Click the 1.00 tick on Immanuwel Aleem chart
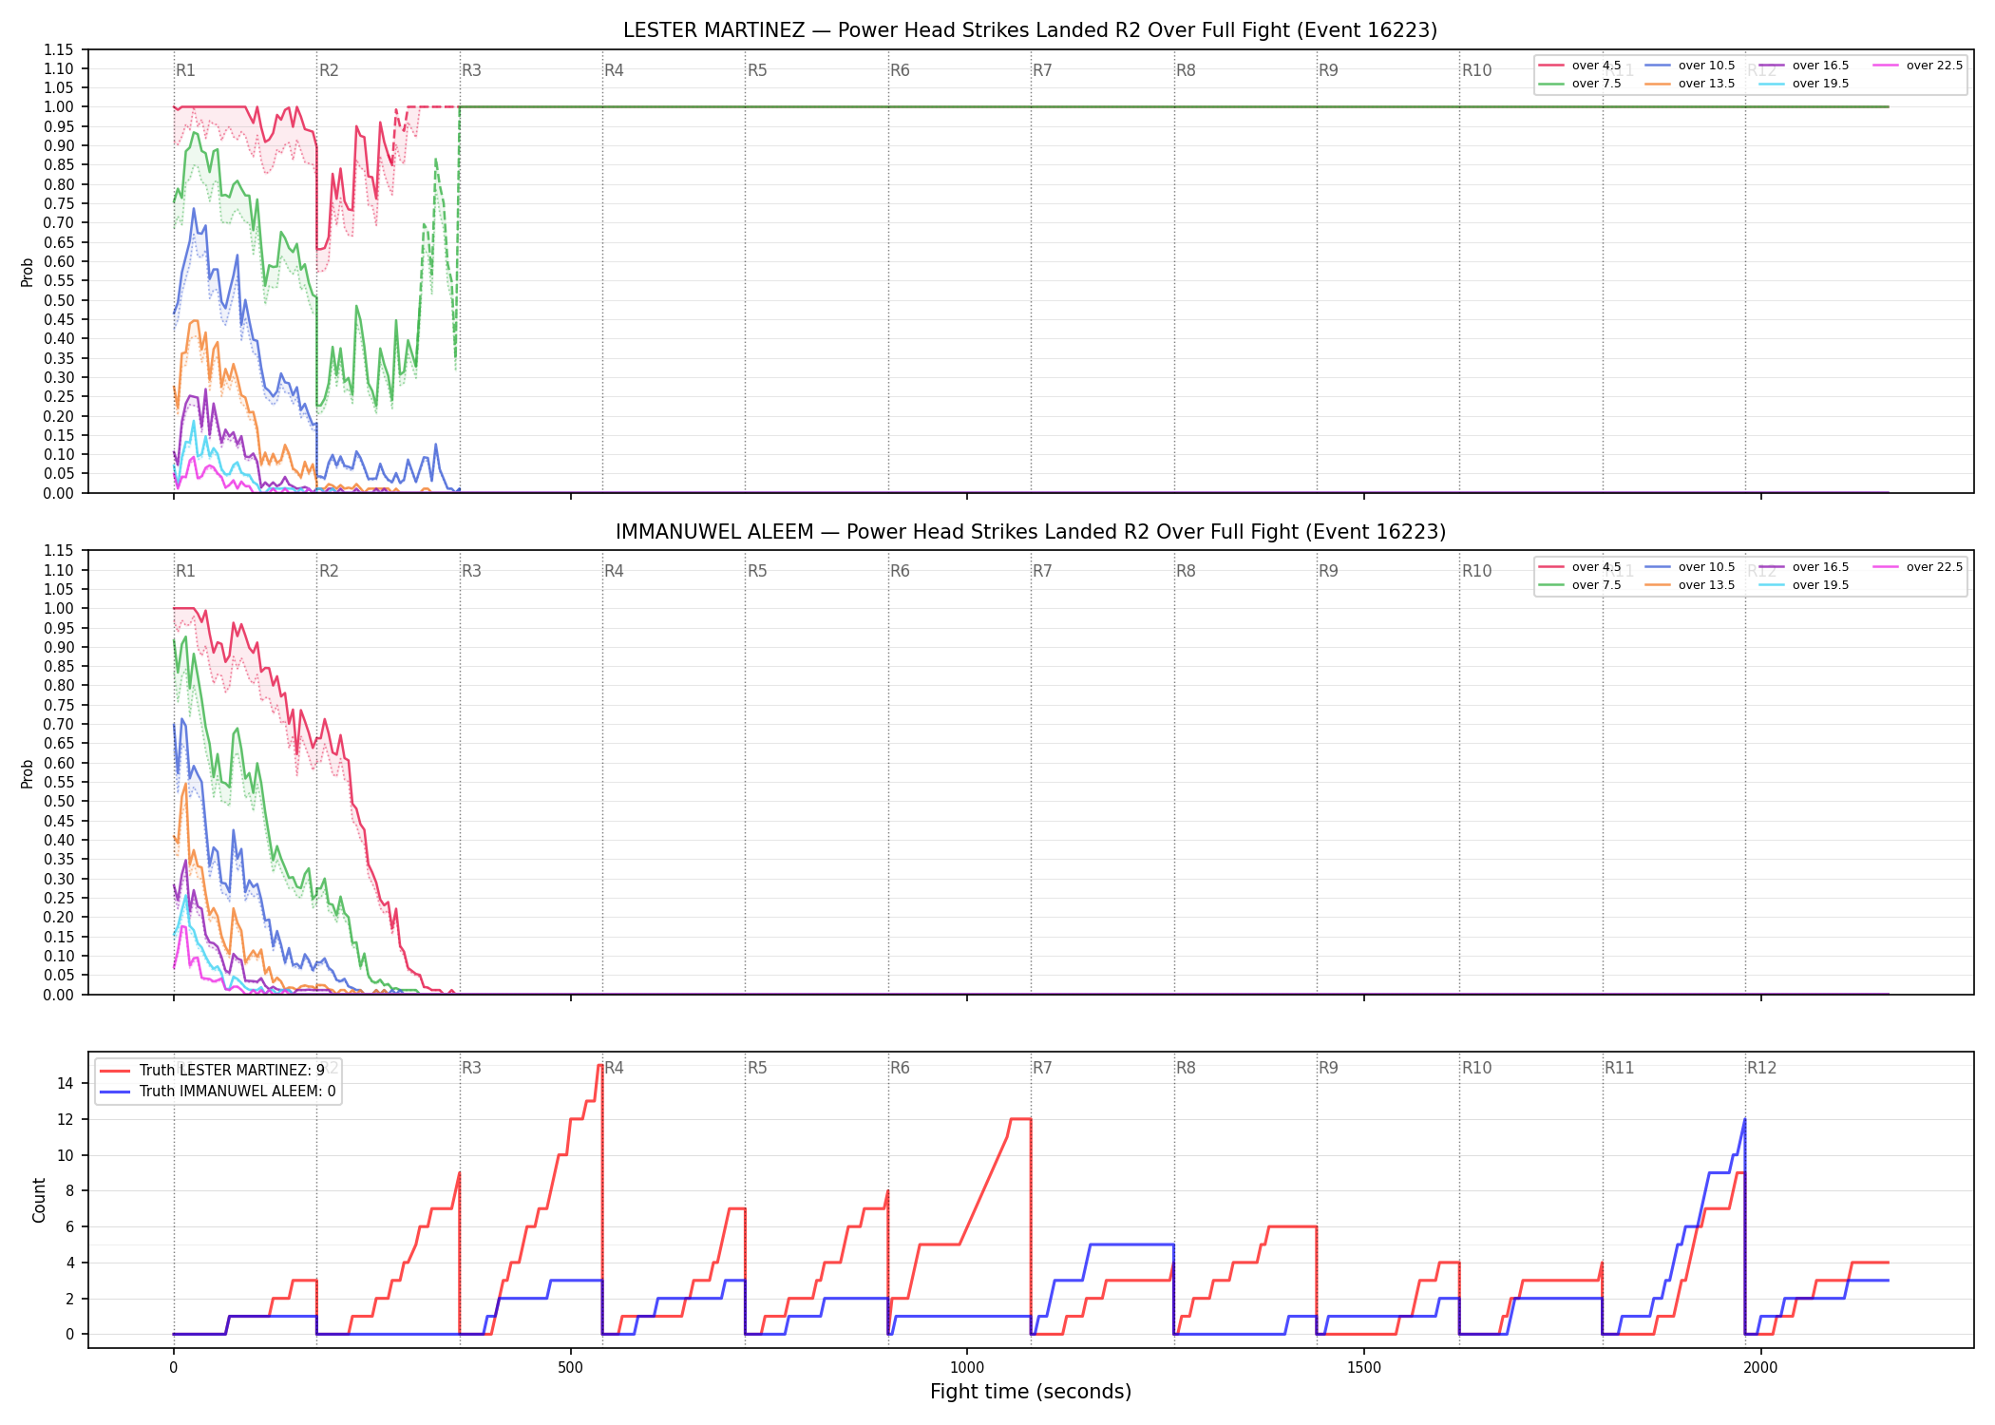The image size is (1995, 1425). pos(59,608)
